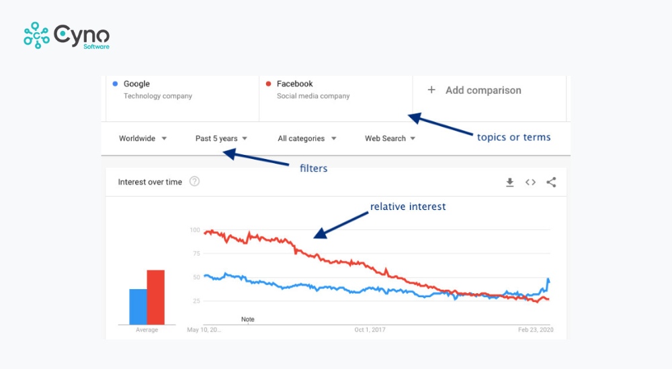The width and height of the screenshot is (672, 369).
Task: Open the Interest over time help icon
Action: [194, 182]
